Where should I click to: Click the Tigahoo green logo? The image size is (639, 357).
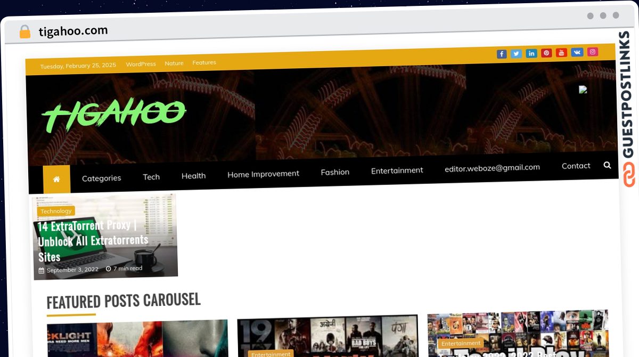pyautogui.click(x=114, y=115)
